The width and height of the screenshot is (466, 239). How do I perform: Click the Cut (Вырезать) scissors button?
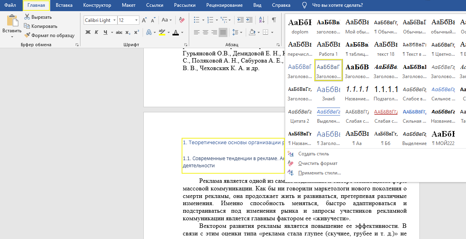[38, 17]
